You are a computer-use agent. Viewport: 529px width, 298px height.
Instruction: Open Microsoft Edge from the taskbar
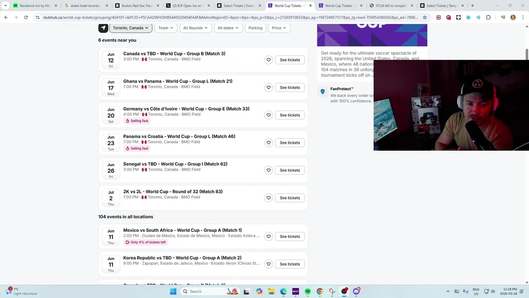click(284, 291)
